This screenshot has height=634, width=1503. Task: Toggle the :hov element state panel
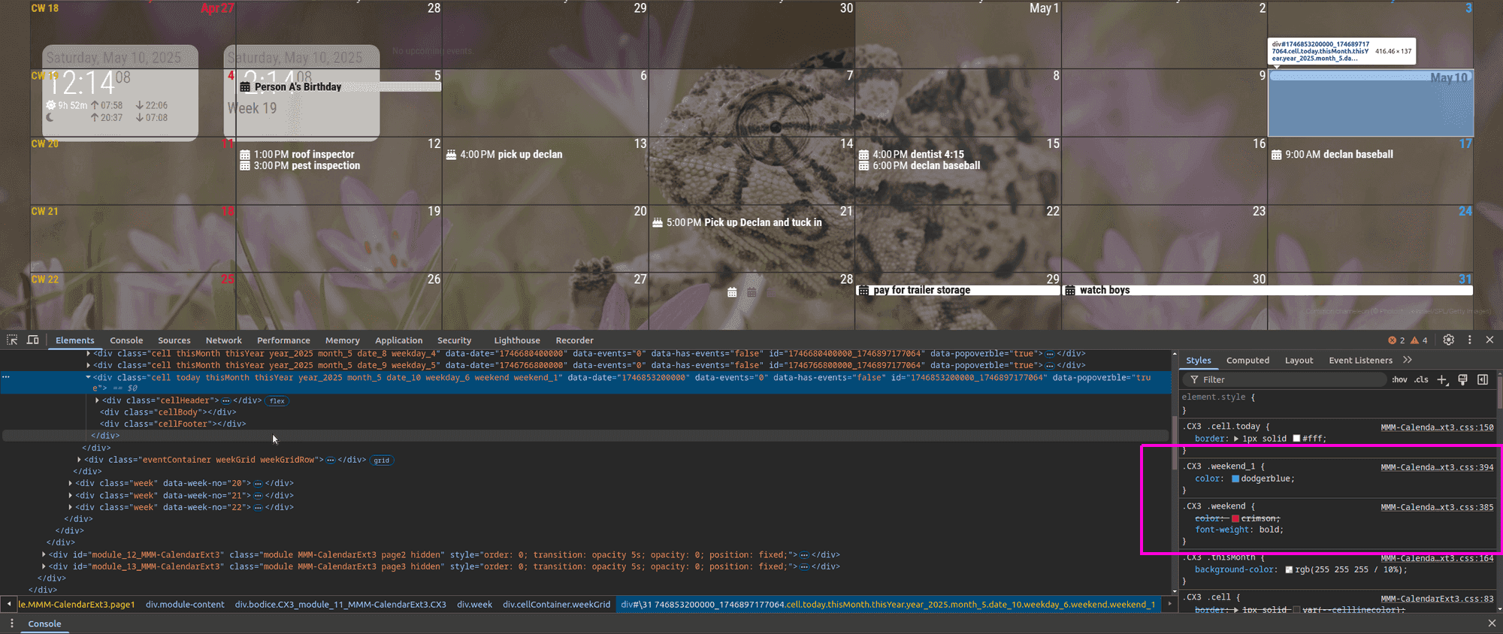coord(1399,380)
